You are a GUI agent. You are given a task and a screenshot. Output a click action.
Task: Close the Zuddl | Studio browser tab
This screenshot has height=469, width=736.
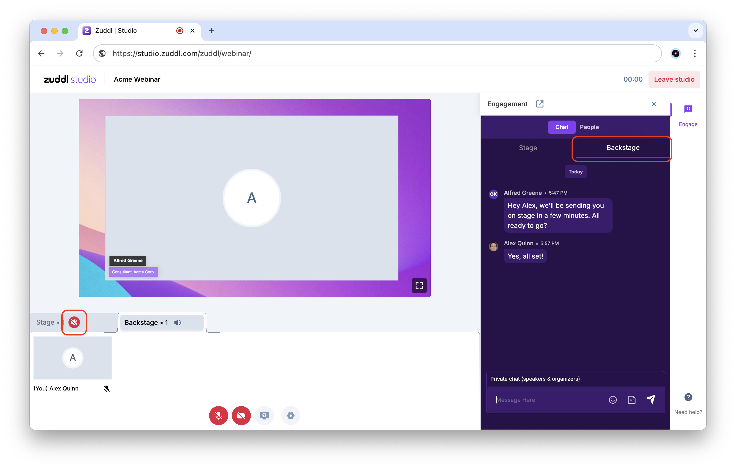(x=192, y=31)
